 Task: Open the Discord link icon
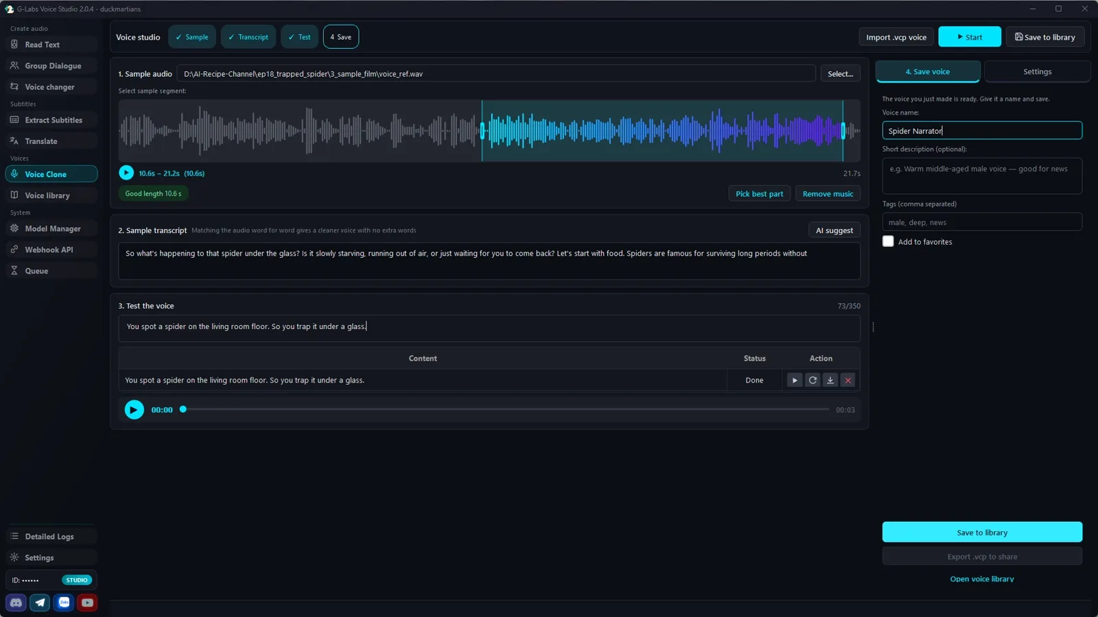16,603
